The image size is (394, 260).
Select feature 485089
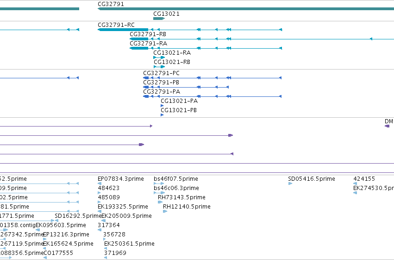[x=109, y=197]
